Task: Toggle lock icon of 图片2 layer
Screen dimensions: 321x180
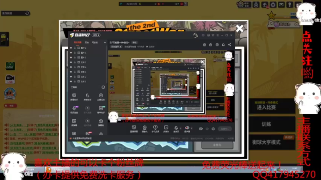Action: point(75,48)
